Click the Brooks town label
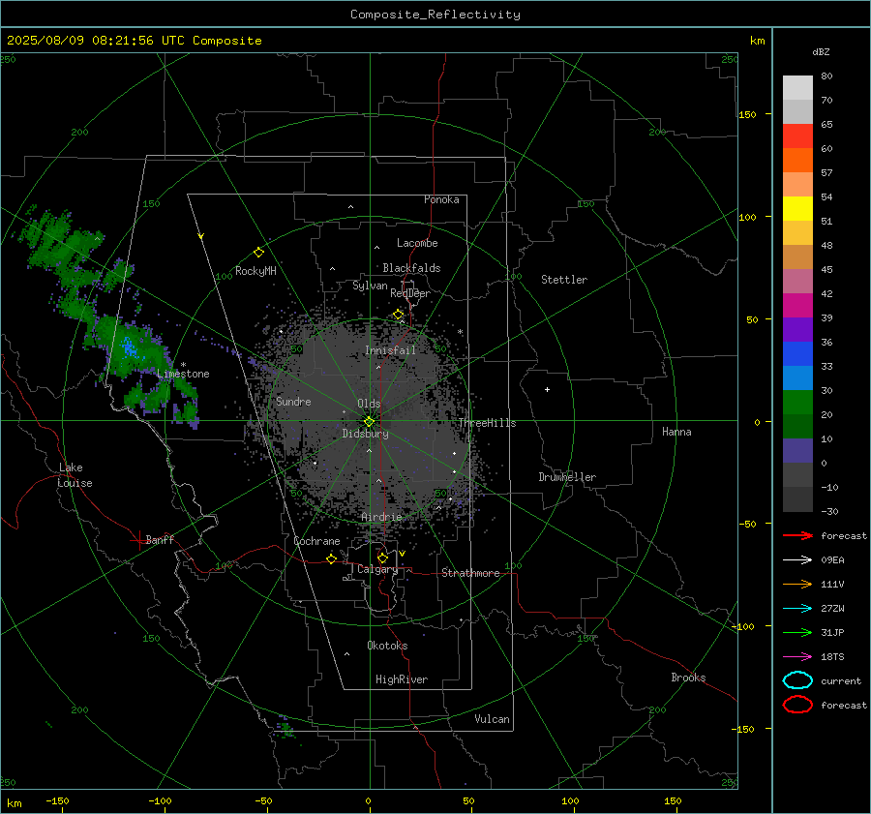 pos(688,678)
